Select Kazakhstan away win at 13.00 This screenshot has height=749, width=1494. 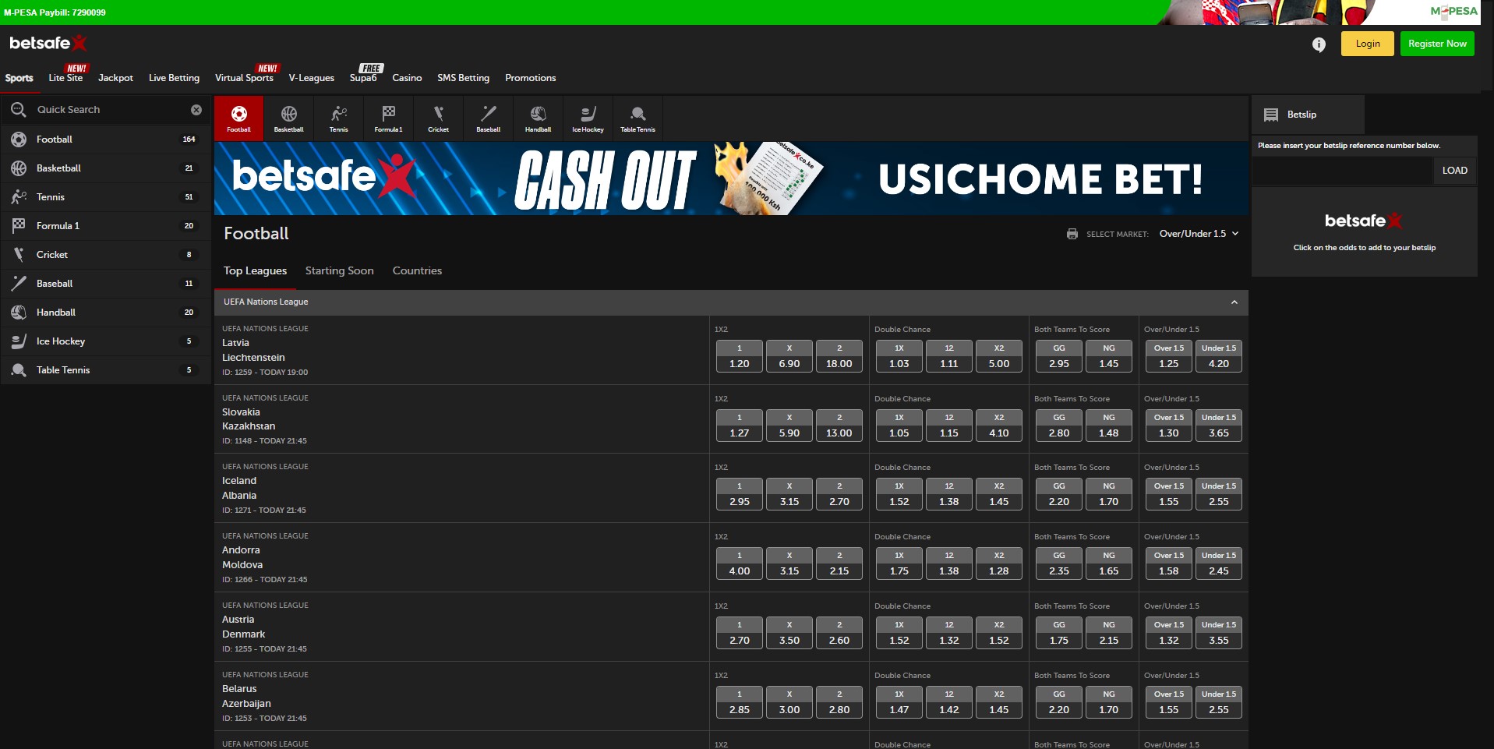coord(839,426)
